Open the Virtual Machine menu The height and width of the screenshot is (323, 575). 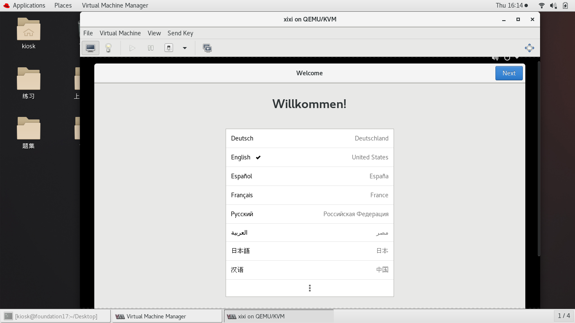[x=120, y=33]
